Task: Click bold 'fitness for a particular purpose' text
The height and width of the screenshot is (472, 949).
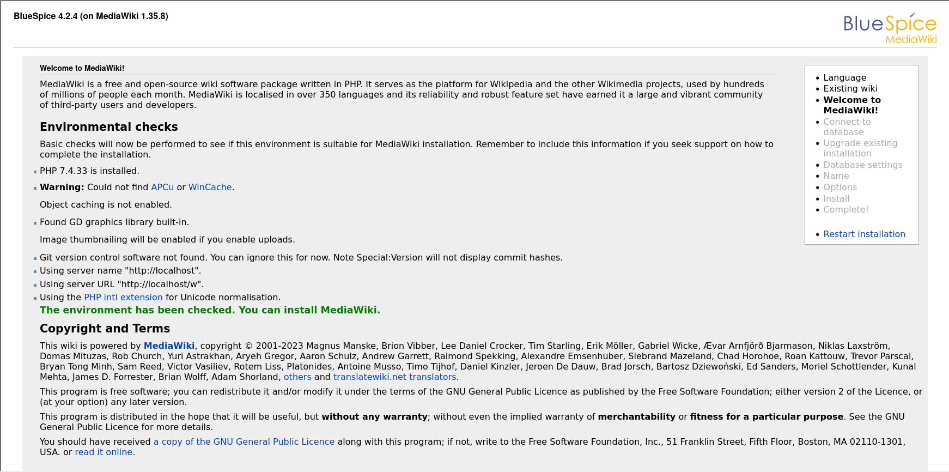Action: [766, 416]
